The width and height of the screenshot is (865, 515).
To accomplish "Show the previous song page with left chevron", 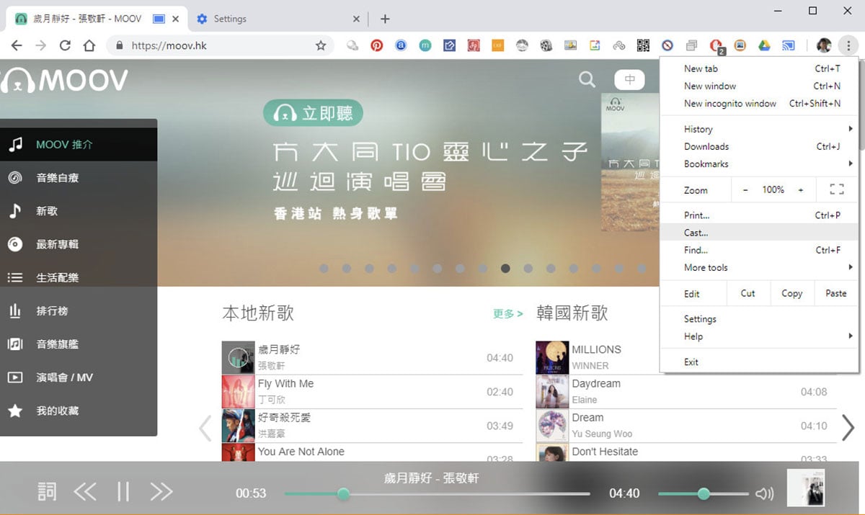I will (x=205, y=428).
